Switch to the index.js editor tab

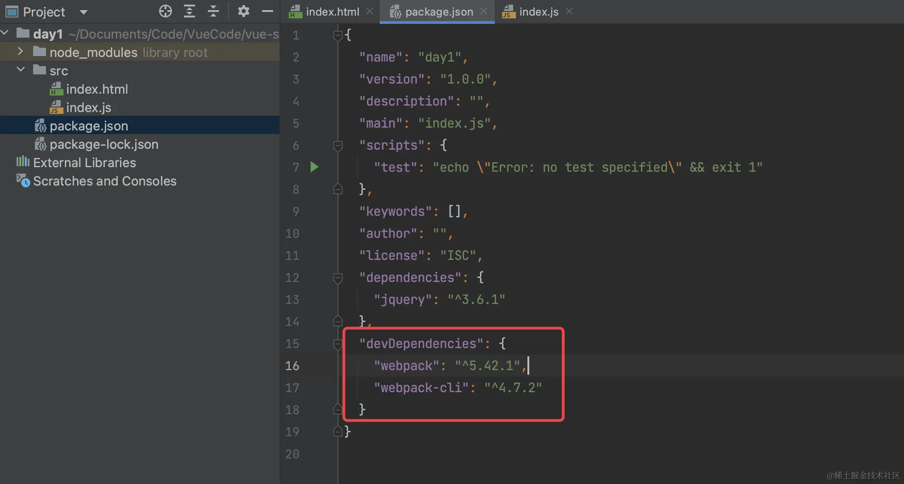(x=538, y=12)
